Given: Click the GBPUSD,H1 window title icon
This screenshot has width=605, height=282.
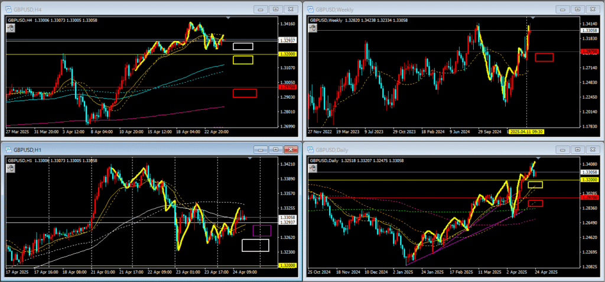Looking at the screenshot, I should coord(9,150).
